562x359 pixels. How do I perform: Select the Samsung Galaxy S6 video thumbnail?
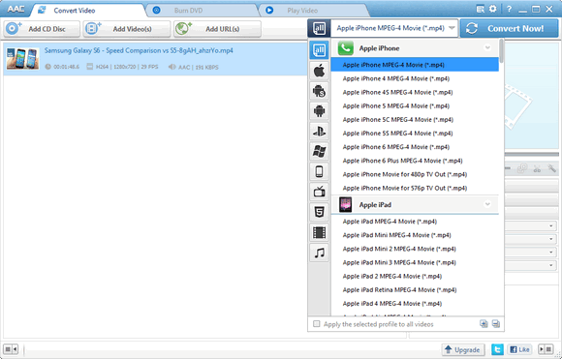(x=22, y=58)
